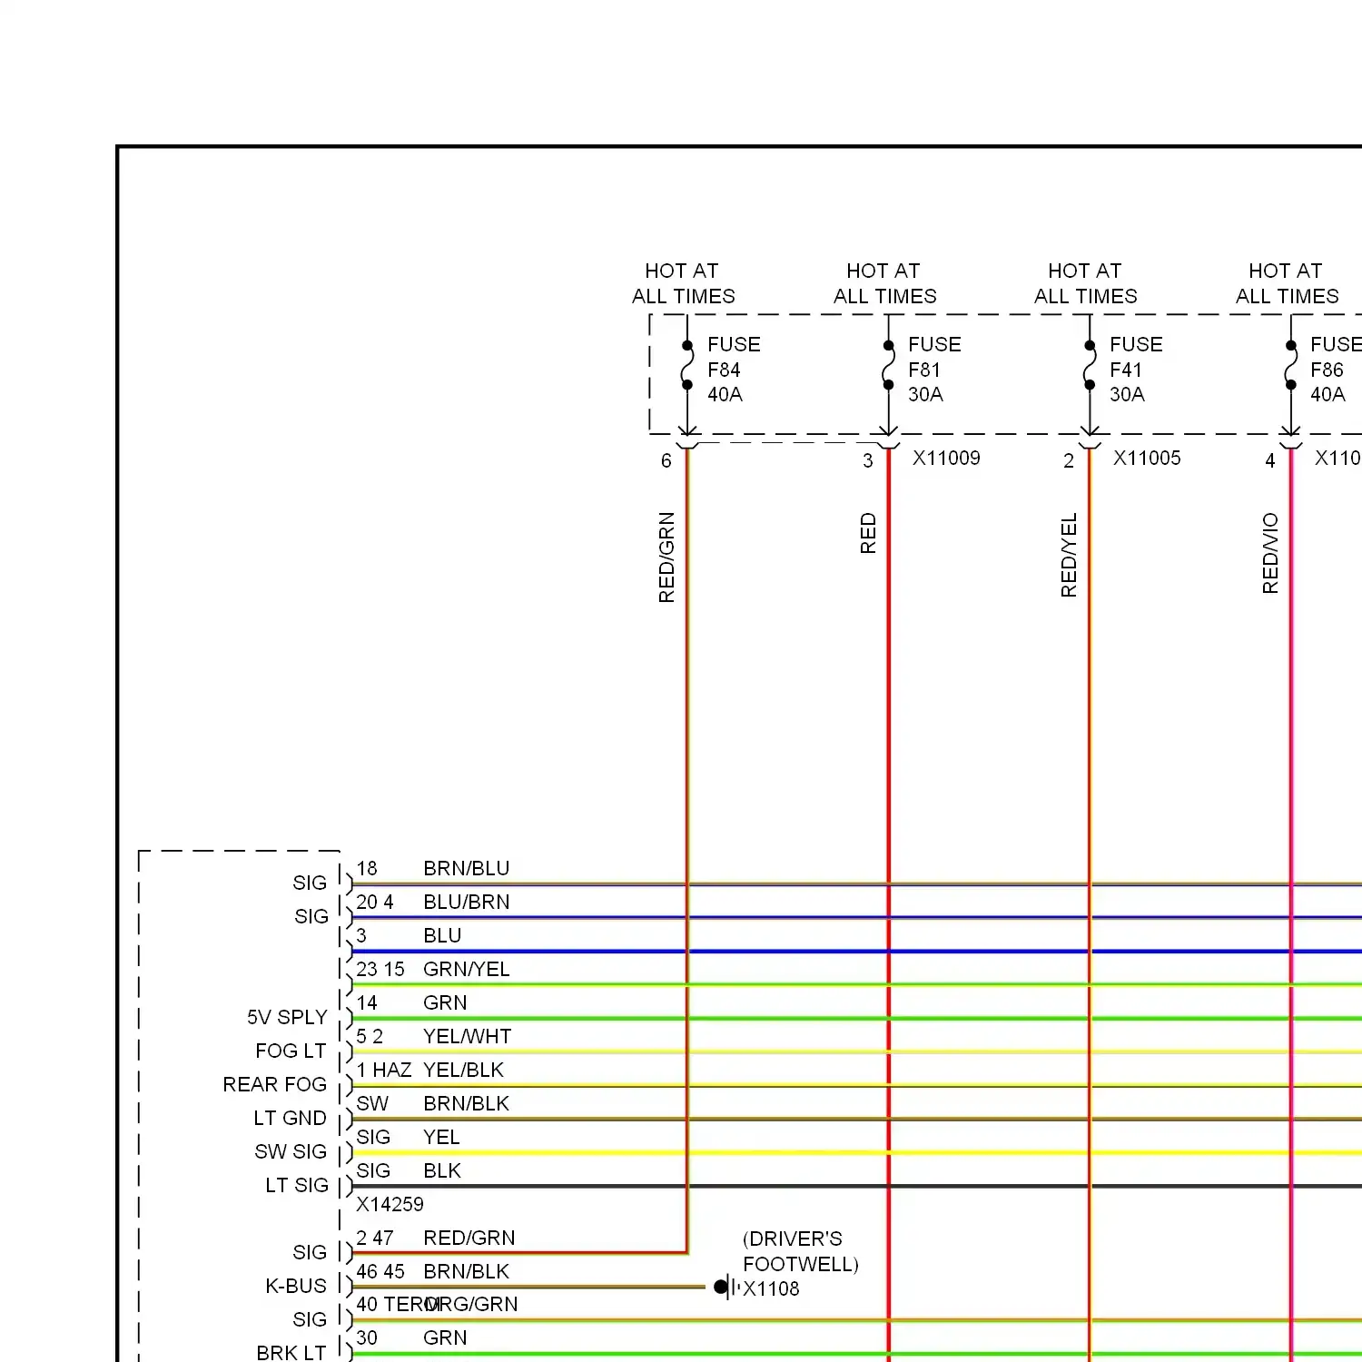The height and width of the screenshot is (1362, 1362).
Task: Click the vertical RED wire label
Action: [x=868, y=533]
